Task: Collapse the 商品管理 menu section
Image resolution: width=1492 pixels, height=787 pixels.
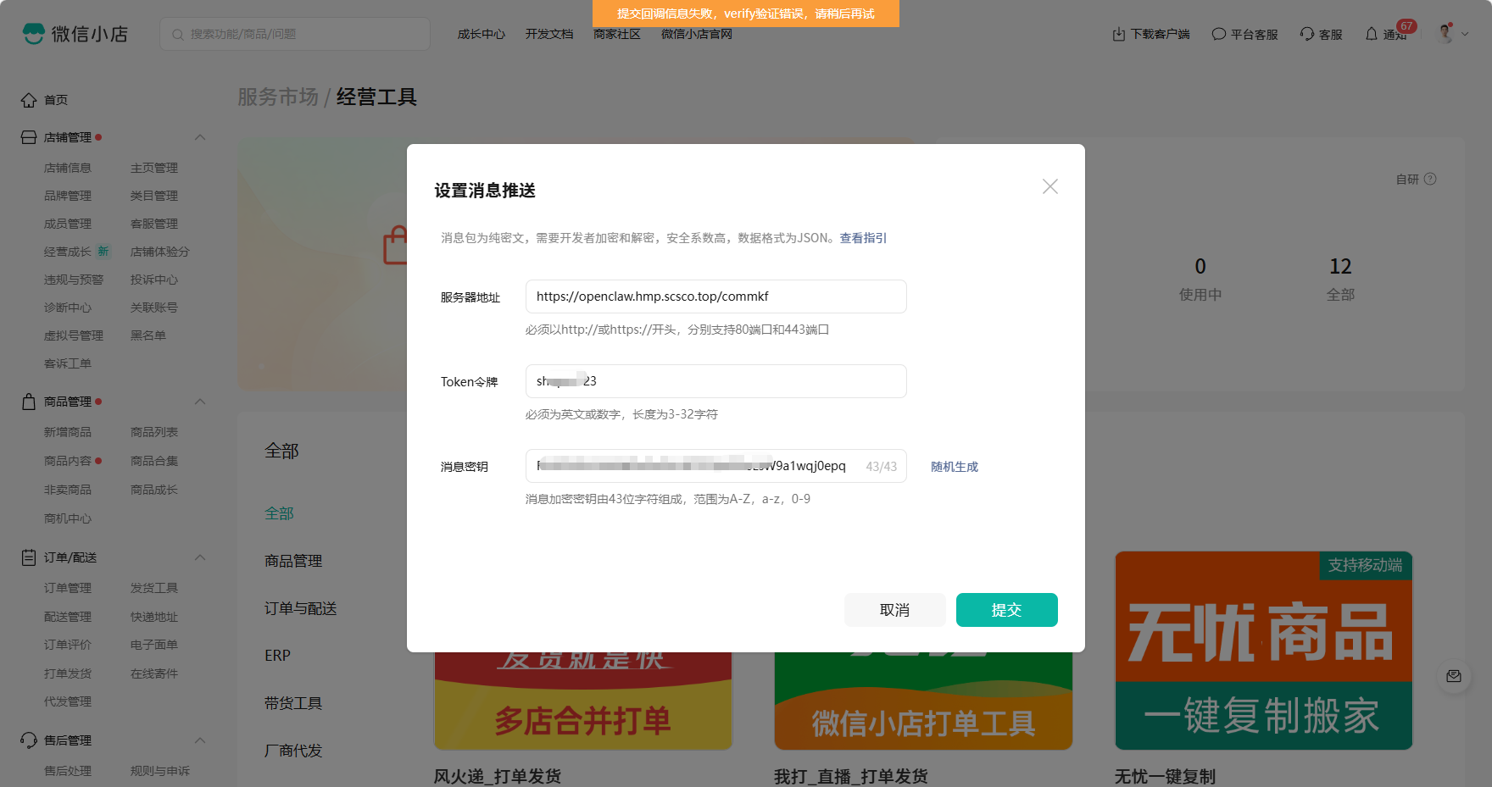Action: tap(200, 402)
